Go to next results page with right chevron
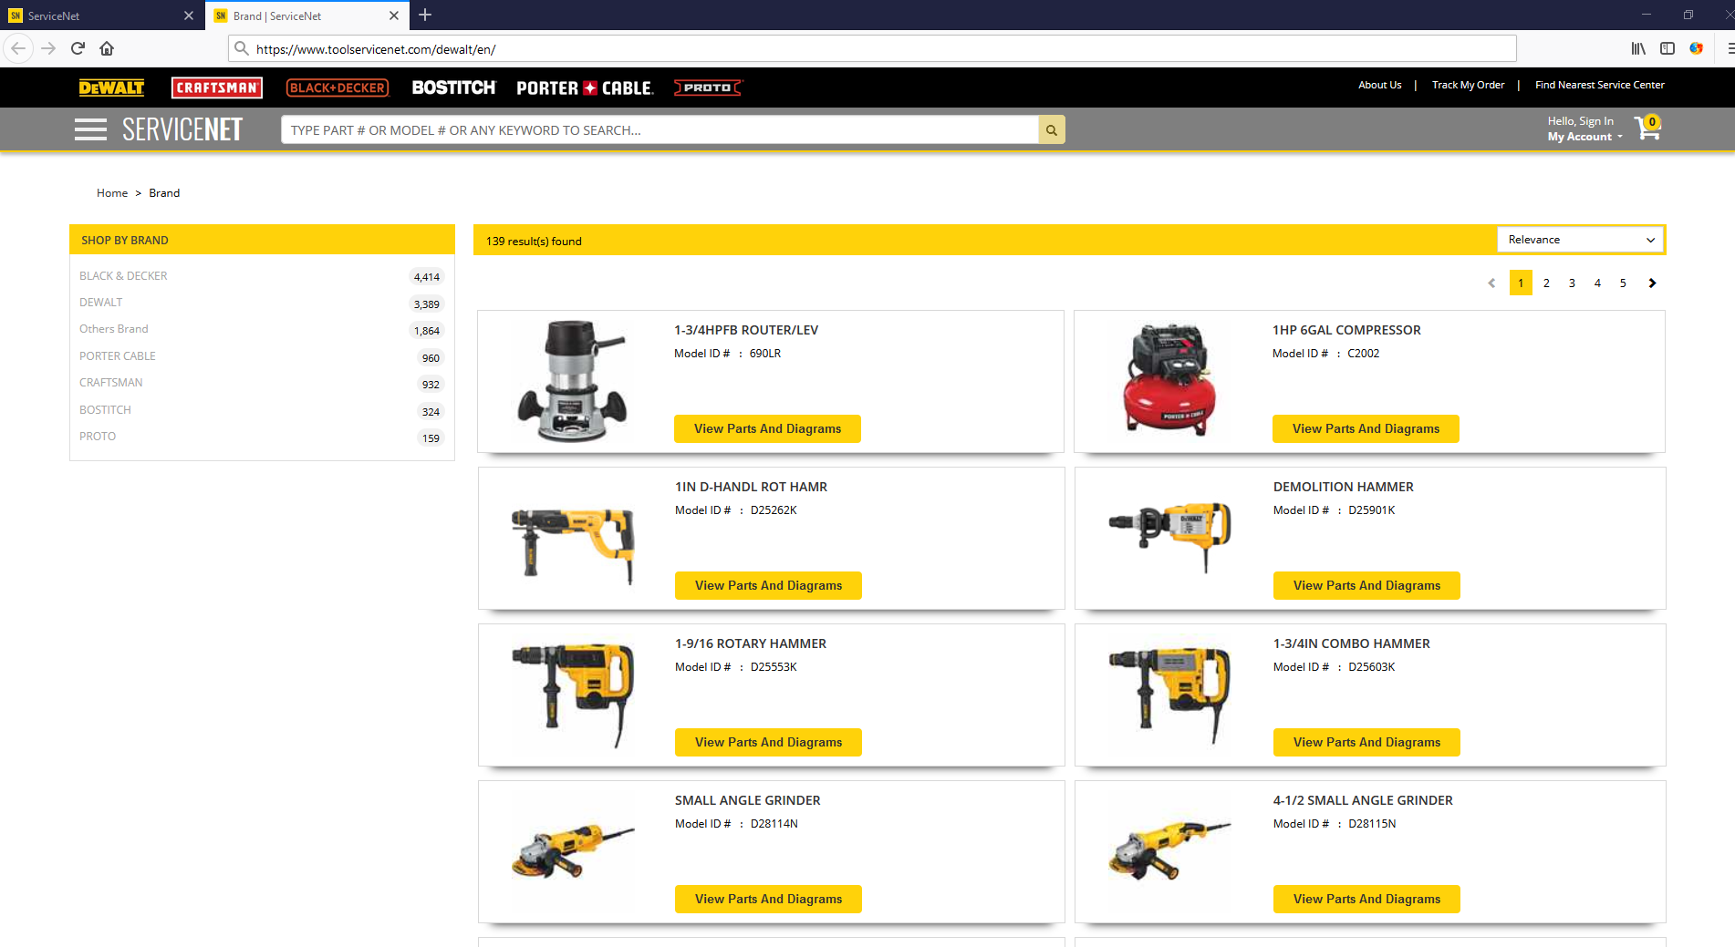Image resolution: width=1735 pixels, height=947 pixels. coord(1652,283)
